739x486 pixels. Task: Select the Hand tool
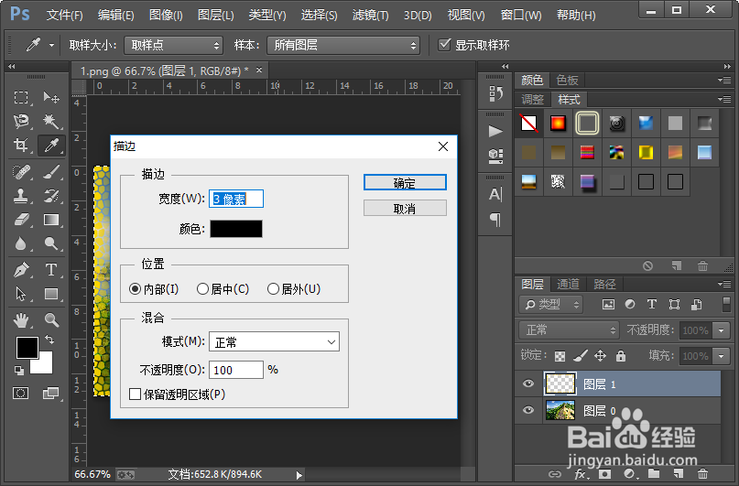click(21, 320)
